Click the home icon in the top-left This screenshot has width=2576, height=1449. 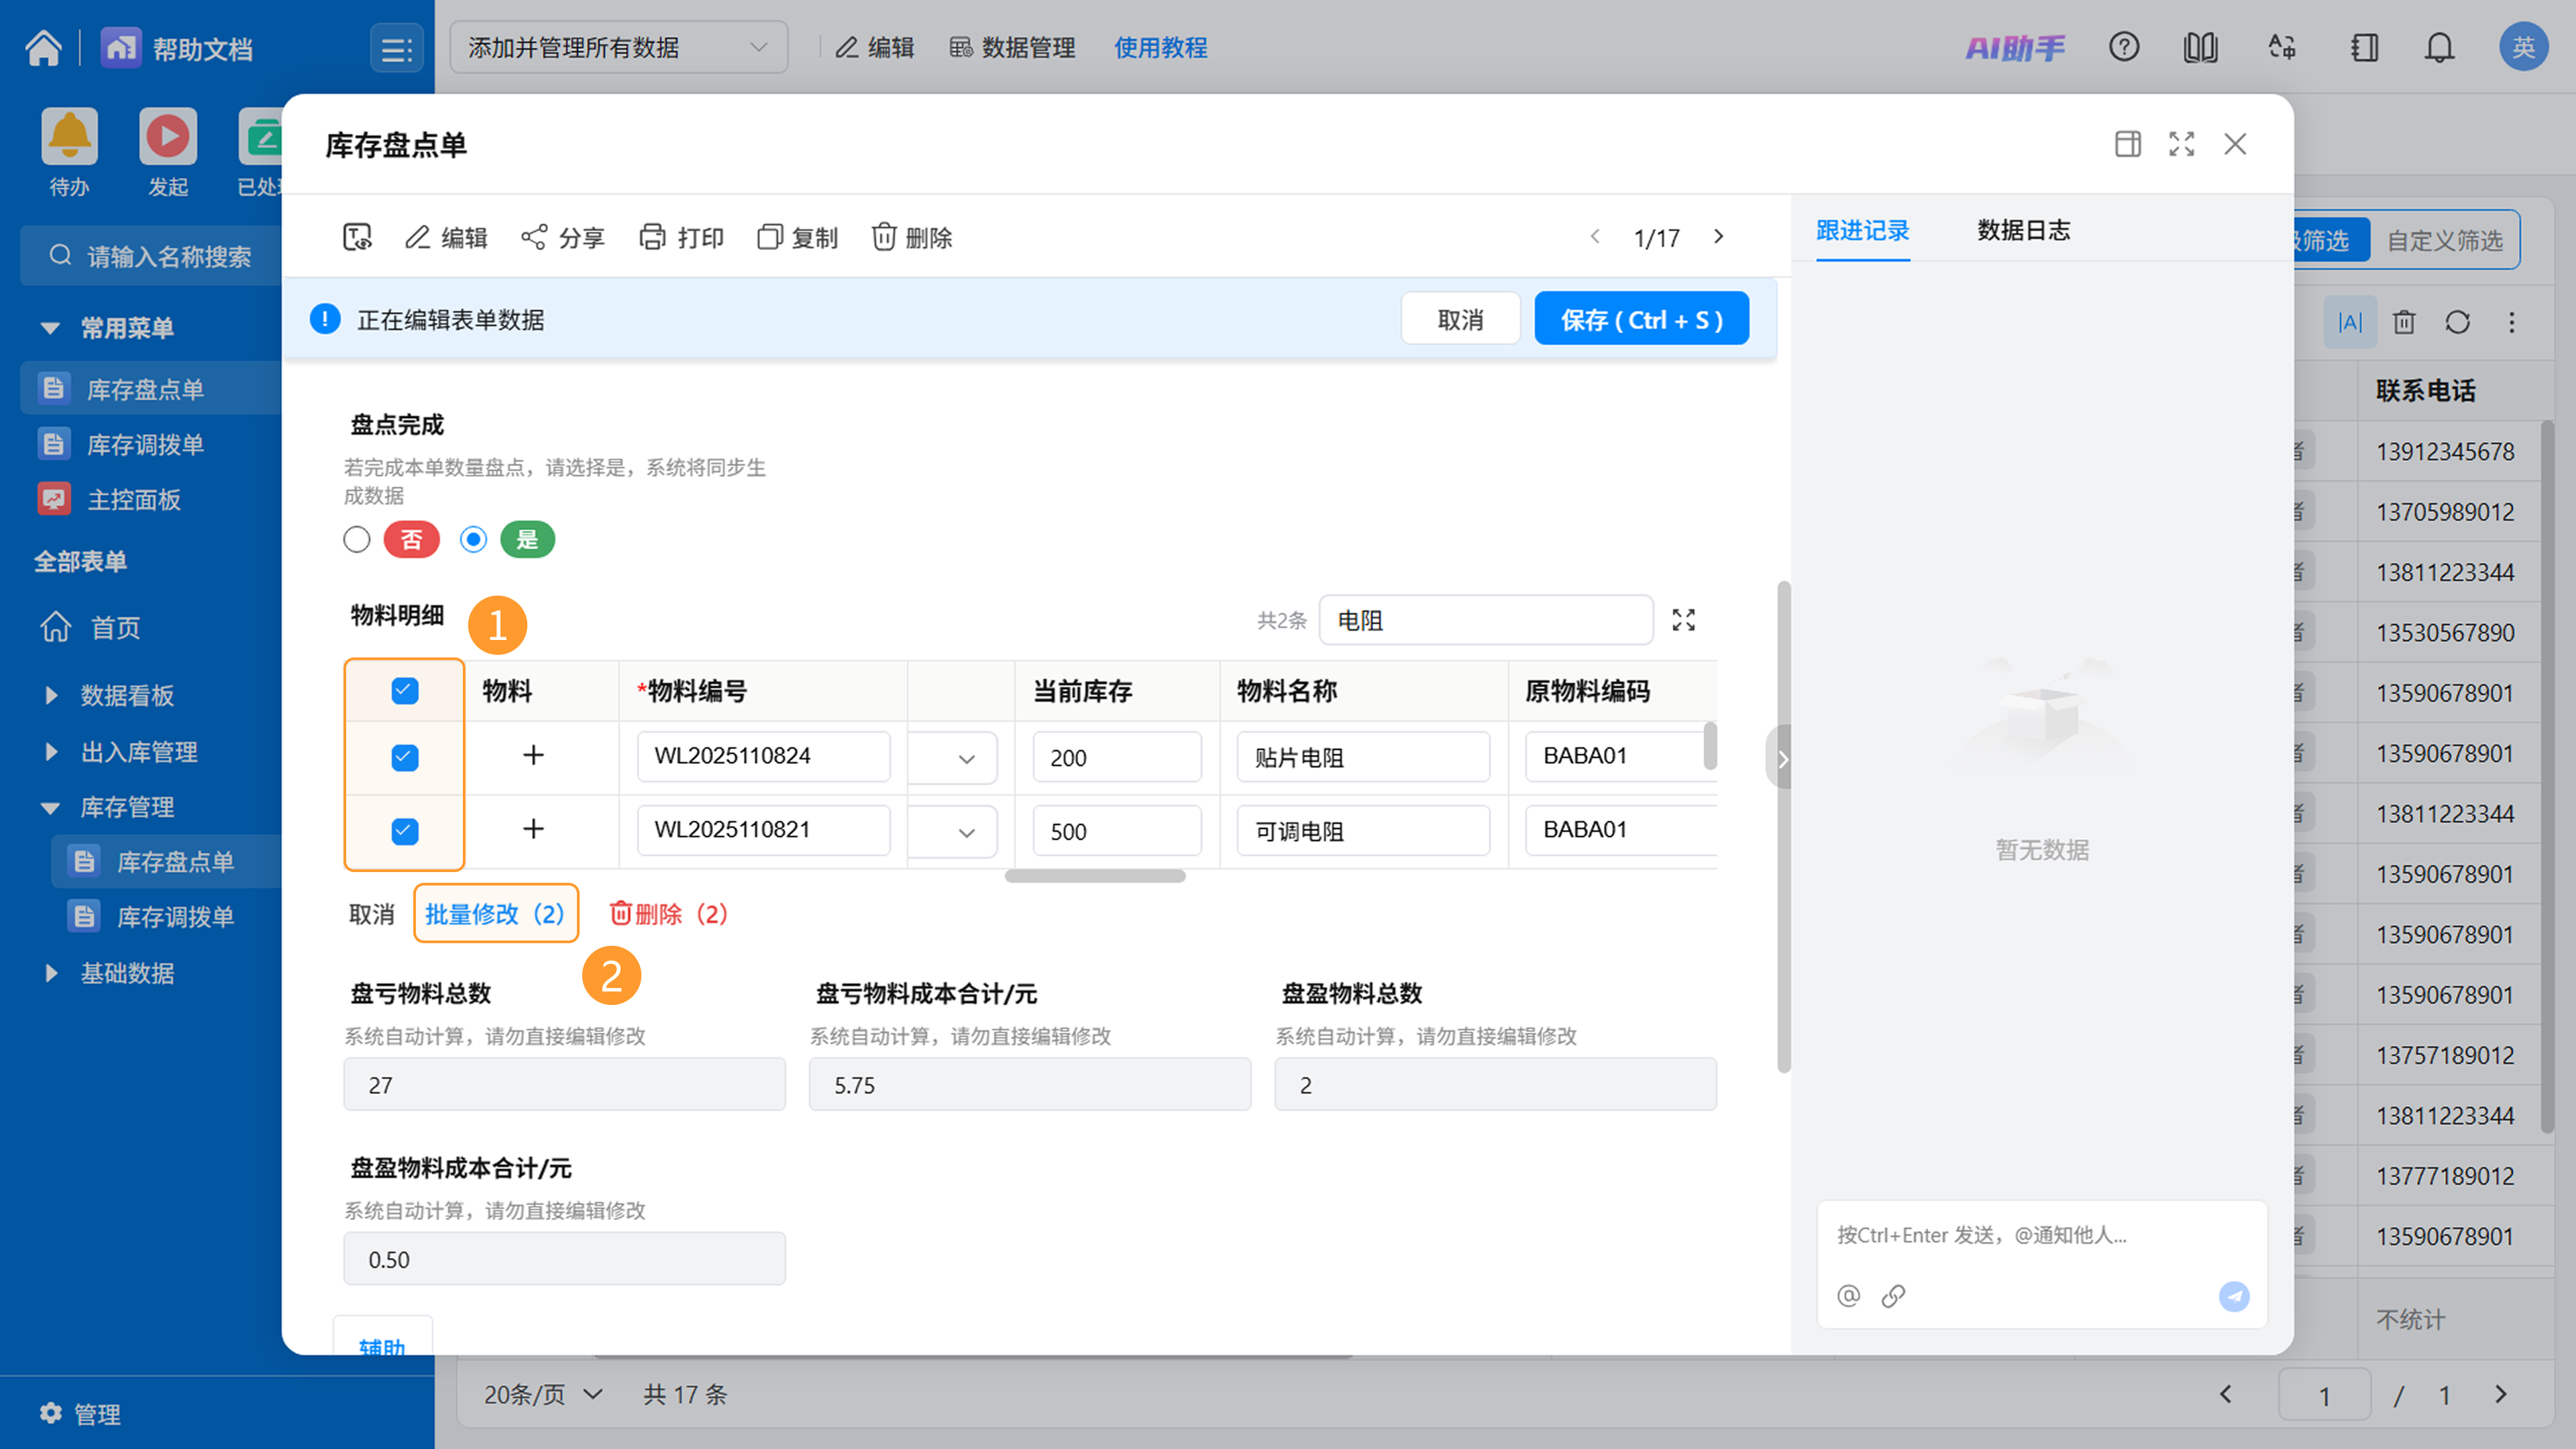pyautogui.click(x=43, y=47)
